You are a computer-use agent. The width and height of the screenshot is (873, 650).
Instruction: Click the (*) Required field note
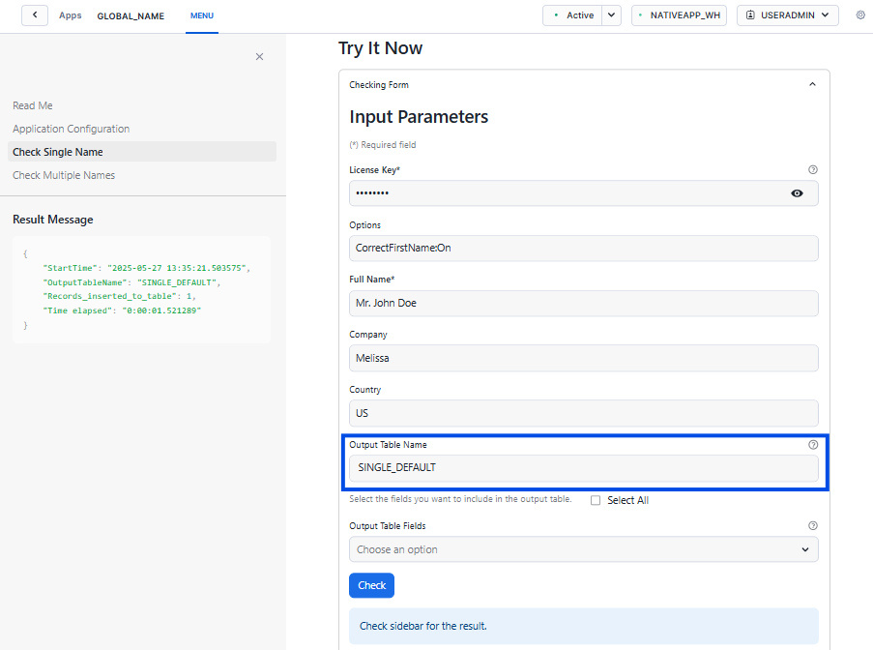tap(383, 145)
